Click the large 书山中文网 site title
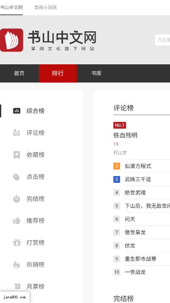 tap(62, 38)
